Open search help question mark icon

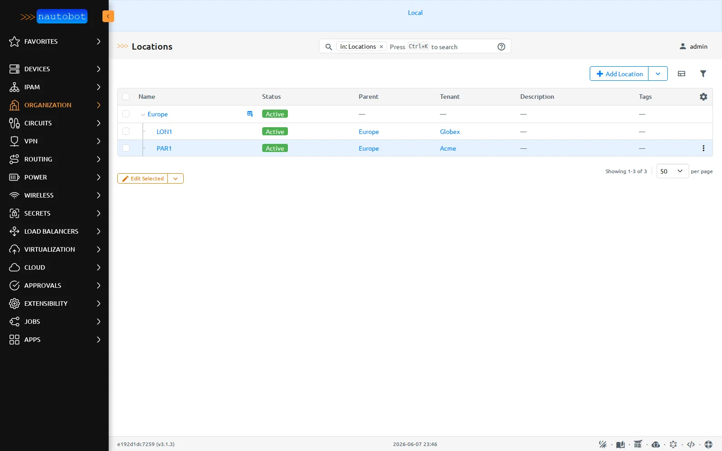tap(501, 46)
